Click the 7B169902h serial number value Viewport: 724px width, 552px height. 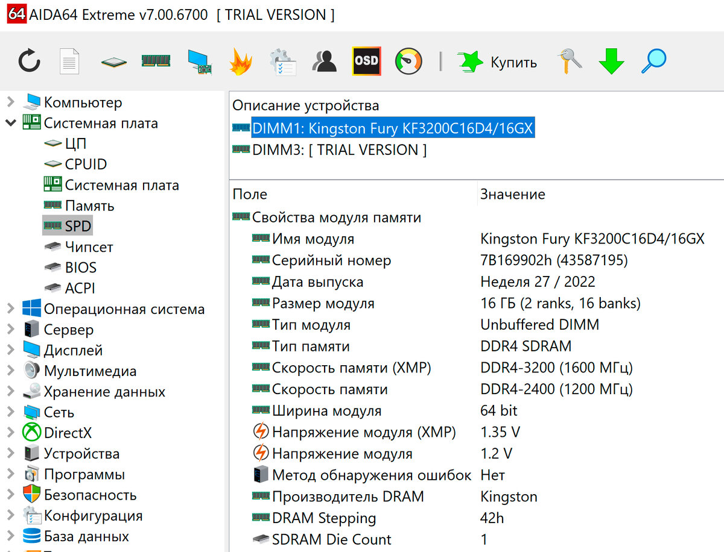click(x=554, y=260)
